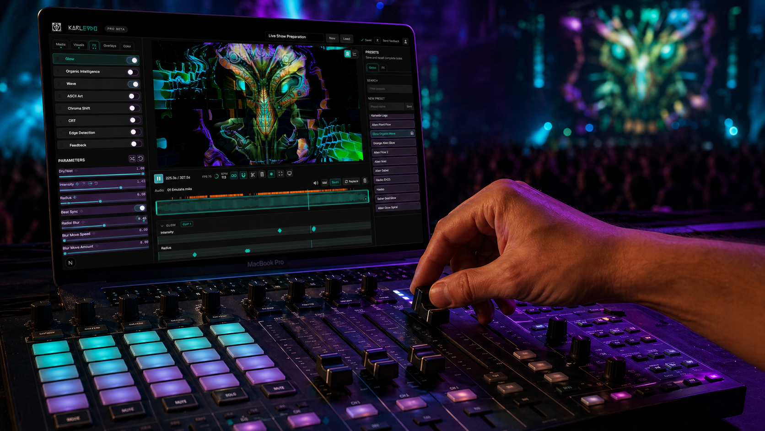Enable the Edge Detection toggle
This screenshot has width=765, height=431.
click(135, 132)
